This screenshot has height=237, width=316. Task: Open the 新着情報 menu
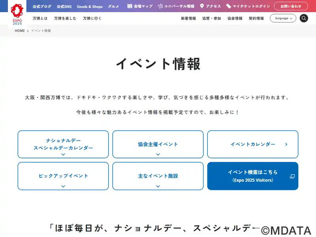click(x=188, y=18)
